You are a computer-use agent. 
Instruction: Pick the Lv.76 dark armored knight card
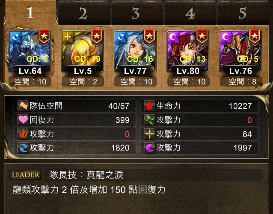click(x=240, y=51)
